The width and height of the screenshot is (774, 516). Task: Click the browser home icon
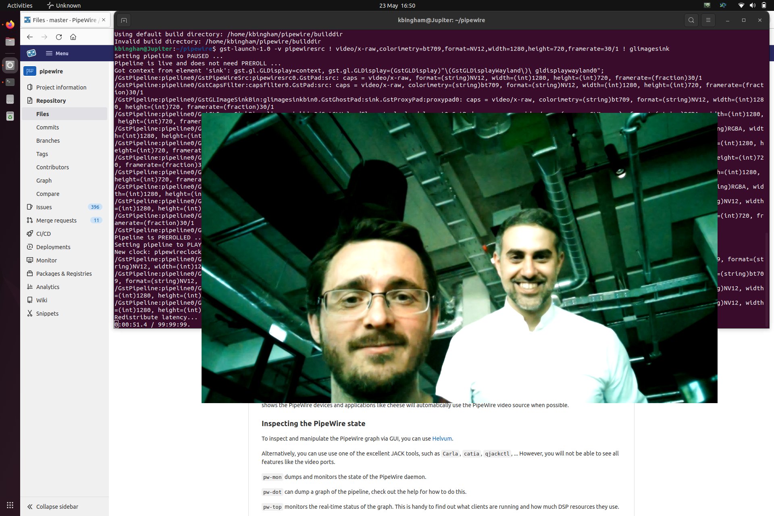(73, 37)
